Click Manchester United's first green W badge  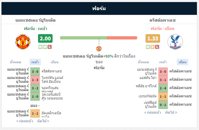[40, 47]
